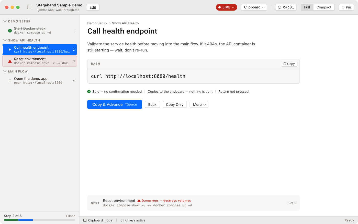Collapse the SHOW API HEALTH section
Viewport: 358px width, 224px height.
5,40
